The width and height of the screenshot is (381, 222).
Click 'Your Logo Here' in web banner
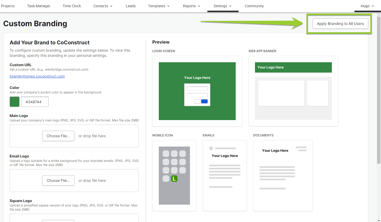coord(271,67)
